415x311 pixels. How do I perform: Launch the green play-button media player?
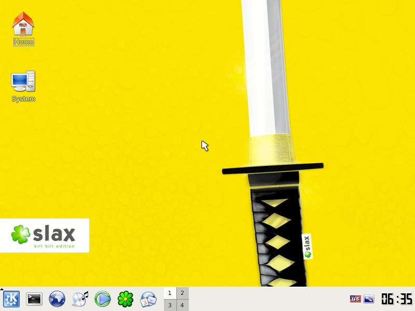pyautogui.click(x=103, y=299)
